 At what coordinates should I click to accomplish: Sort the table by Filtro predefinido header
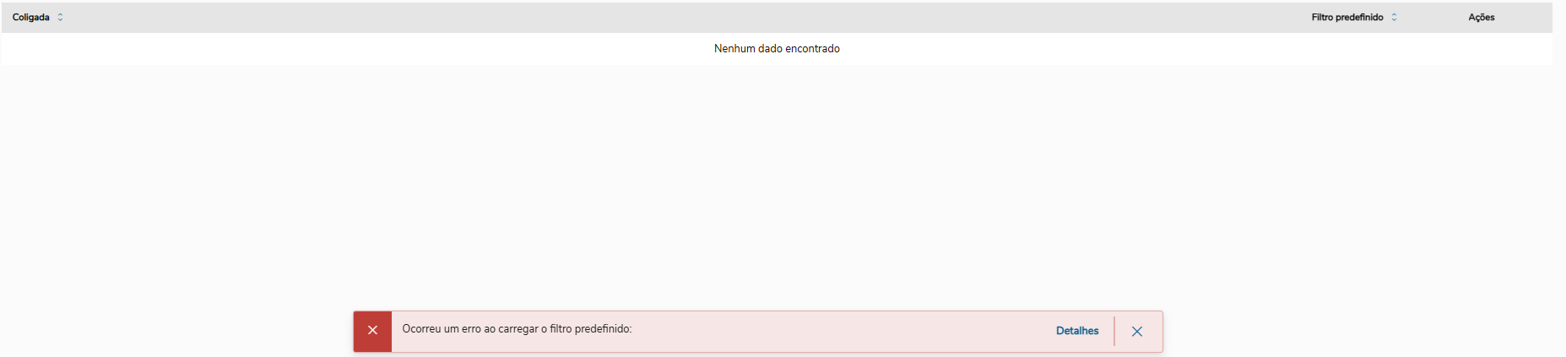click(x=1347, y=17)
